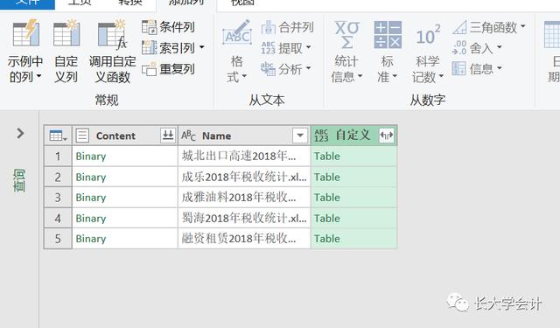Open the Name column filter dropdown
The width and height of the screenshot is (560, 328).
[300, 136]
